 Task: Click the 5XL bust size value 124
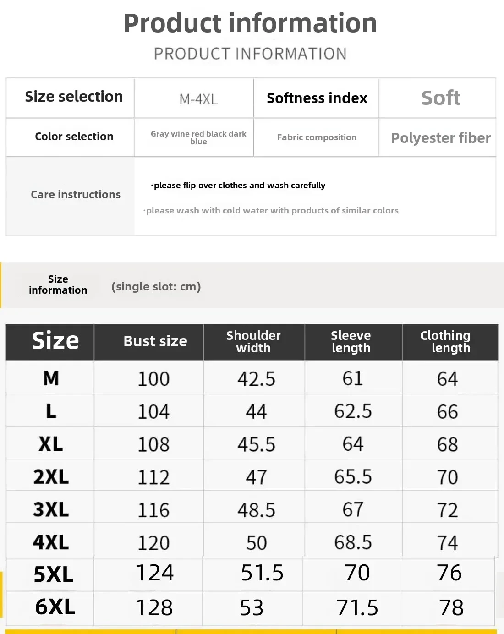click(x=155, y=573)
